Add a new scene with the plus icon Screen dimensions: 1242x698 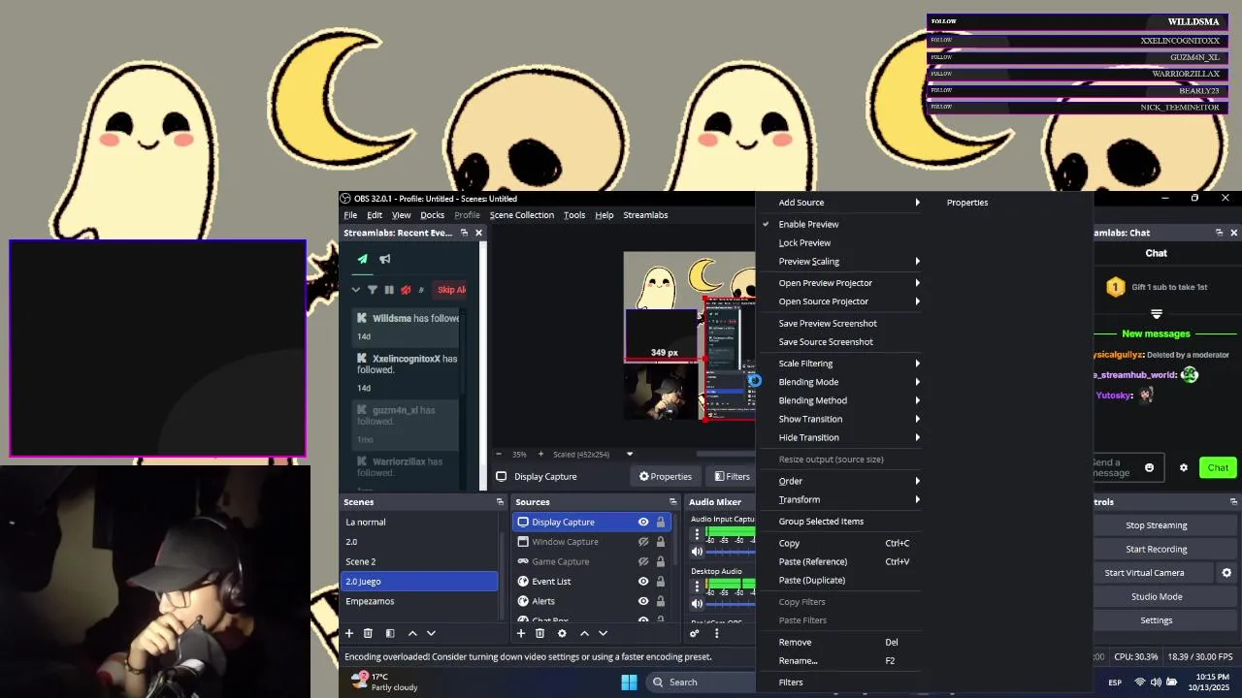pyautogui.click(x=349, y=633)
